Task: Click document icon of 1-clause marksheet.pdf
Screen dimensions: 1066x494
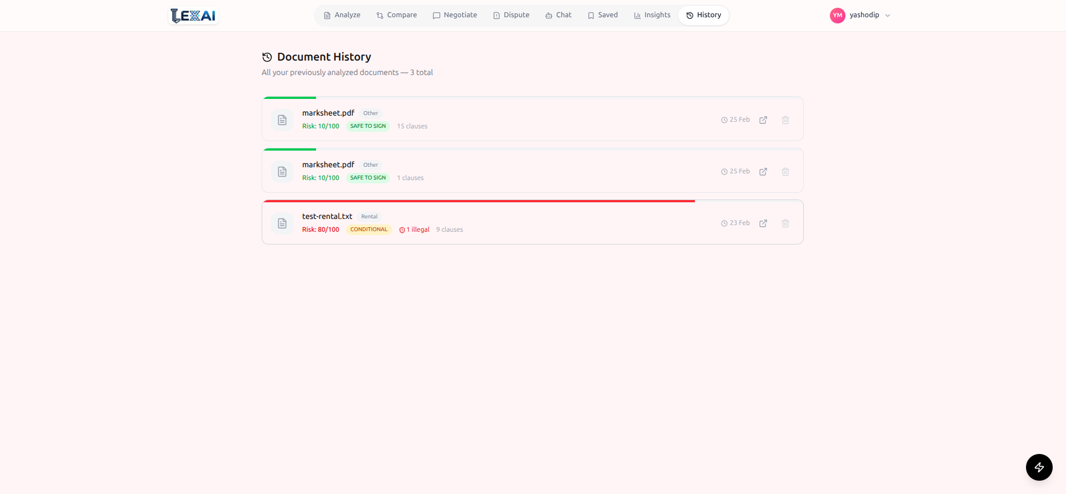Action: [282, 172]
